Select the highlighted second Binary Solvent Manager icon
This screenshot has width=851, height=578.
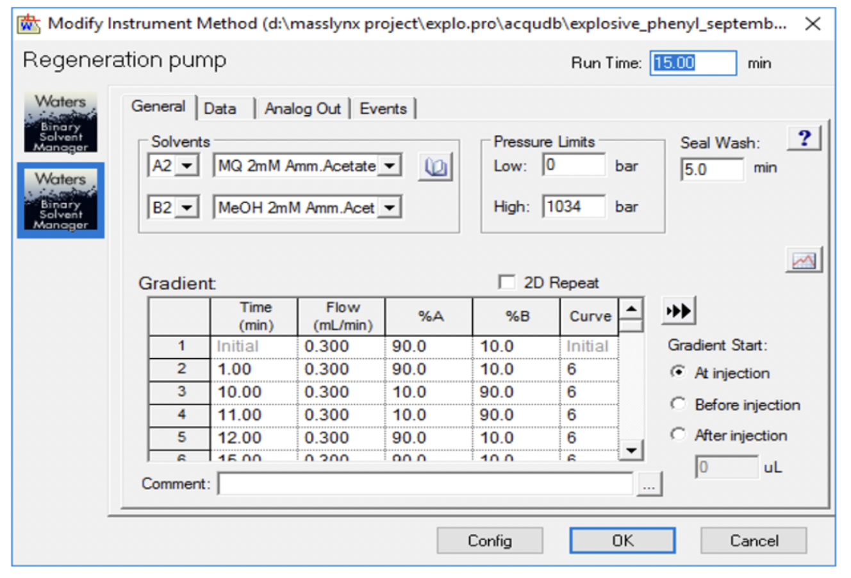[60, 200]
